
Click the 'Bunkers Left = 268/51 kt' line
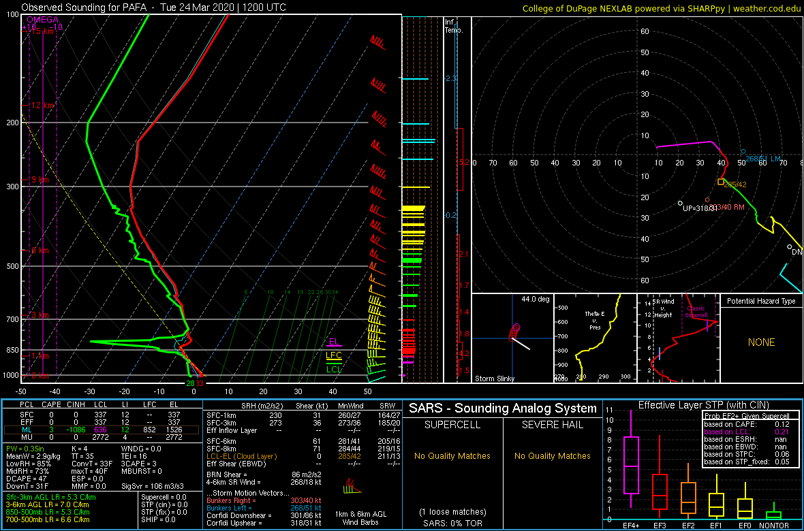point(263,508)
